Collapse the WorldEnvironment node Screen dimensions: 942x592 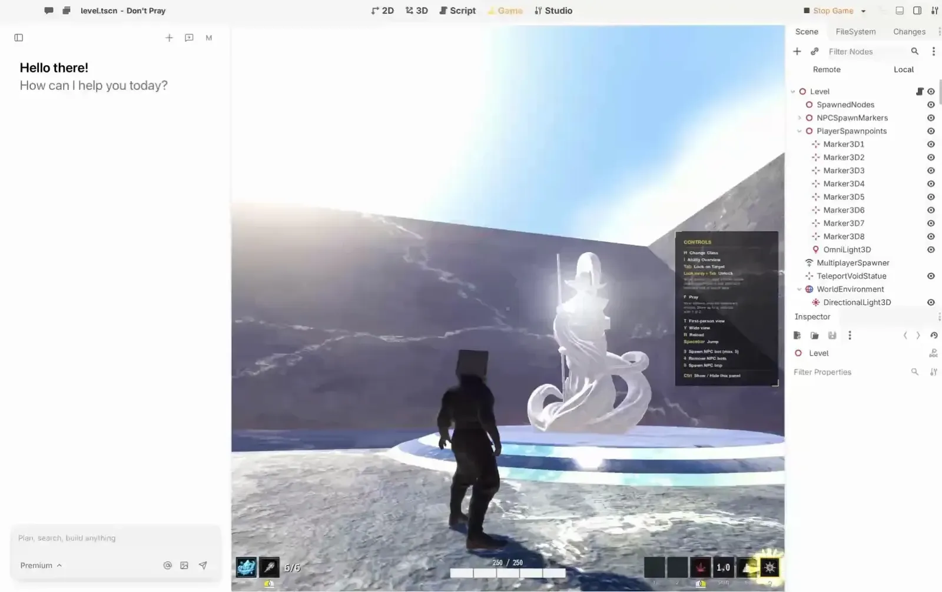click(800, 289)
